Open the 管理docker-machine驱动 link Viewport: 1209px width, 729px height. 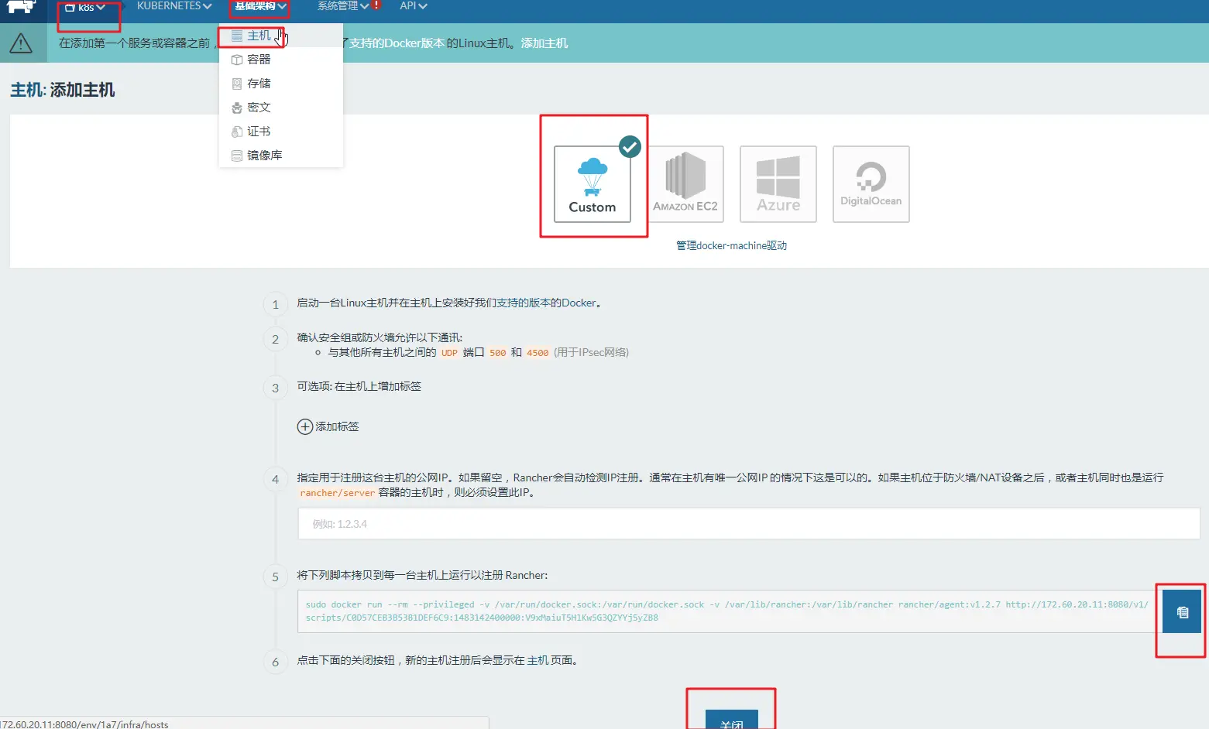(730, 245)
